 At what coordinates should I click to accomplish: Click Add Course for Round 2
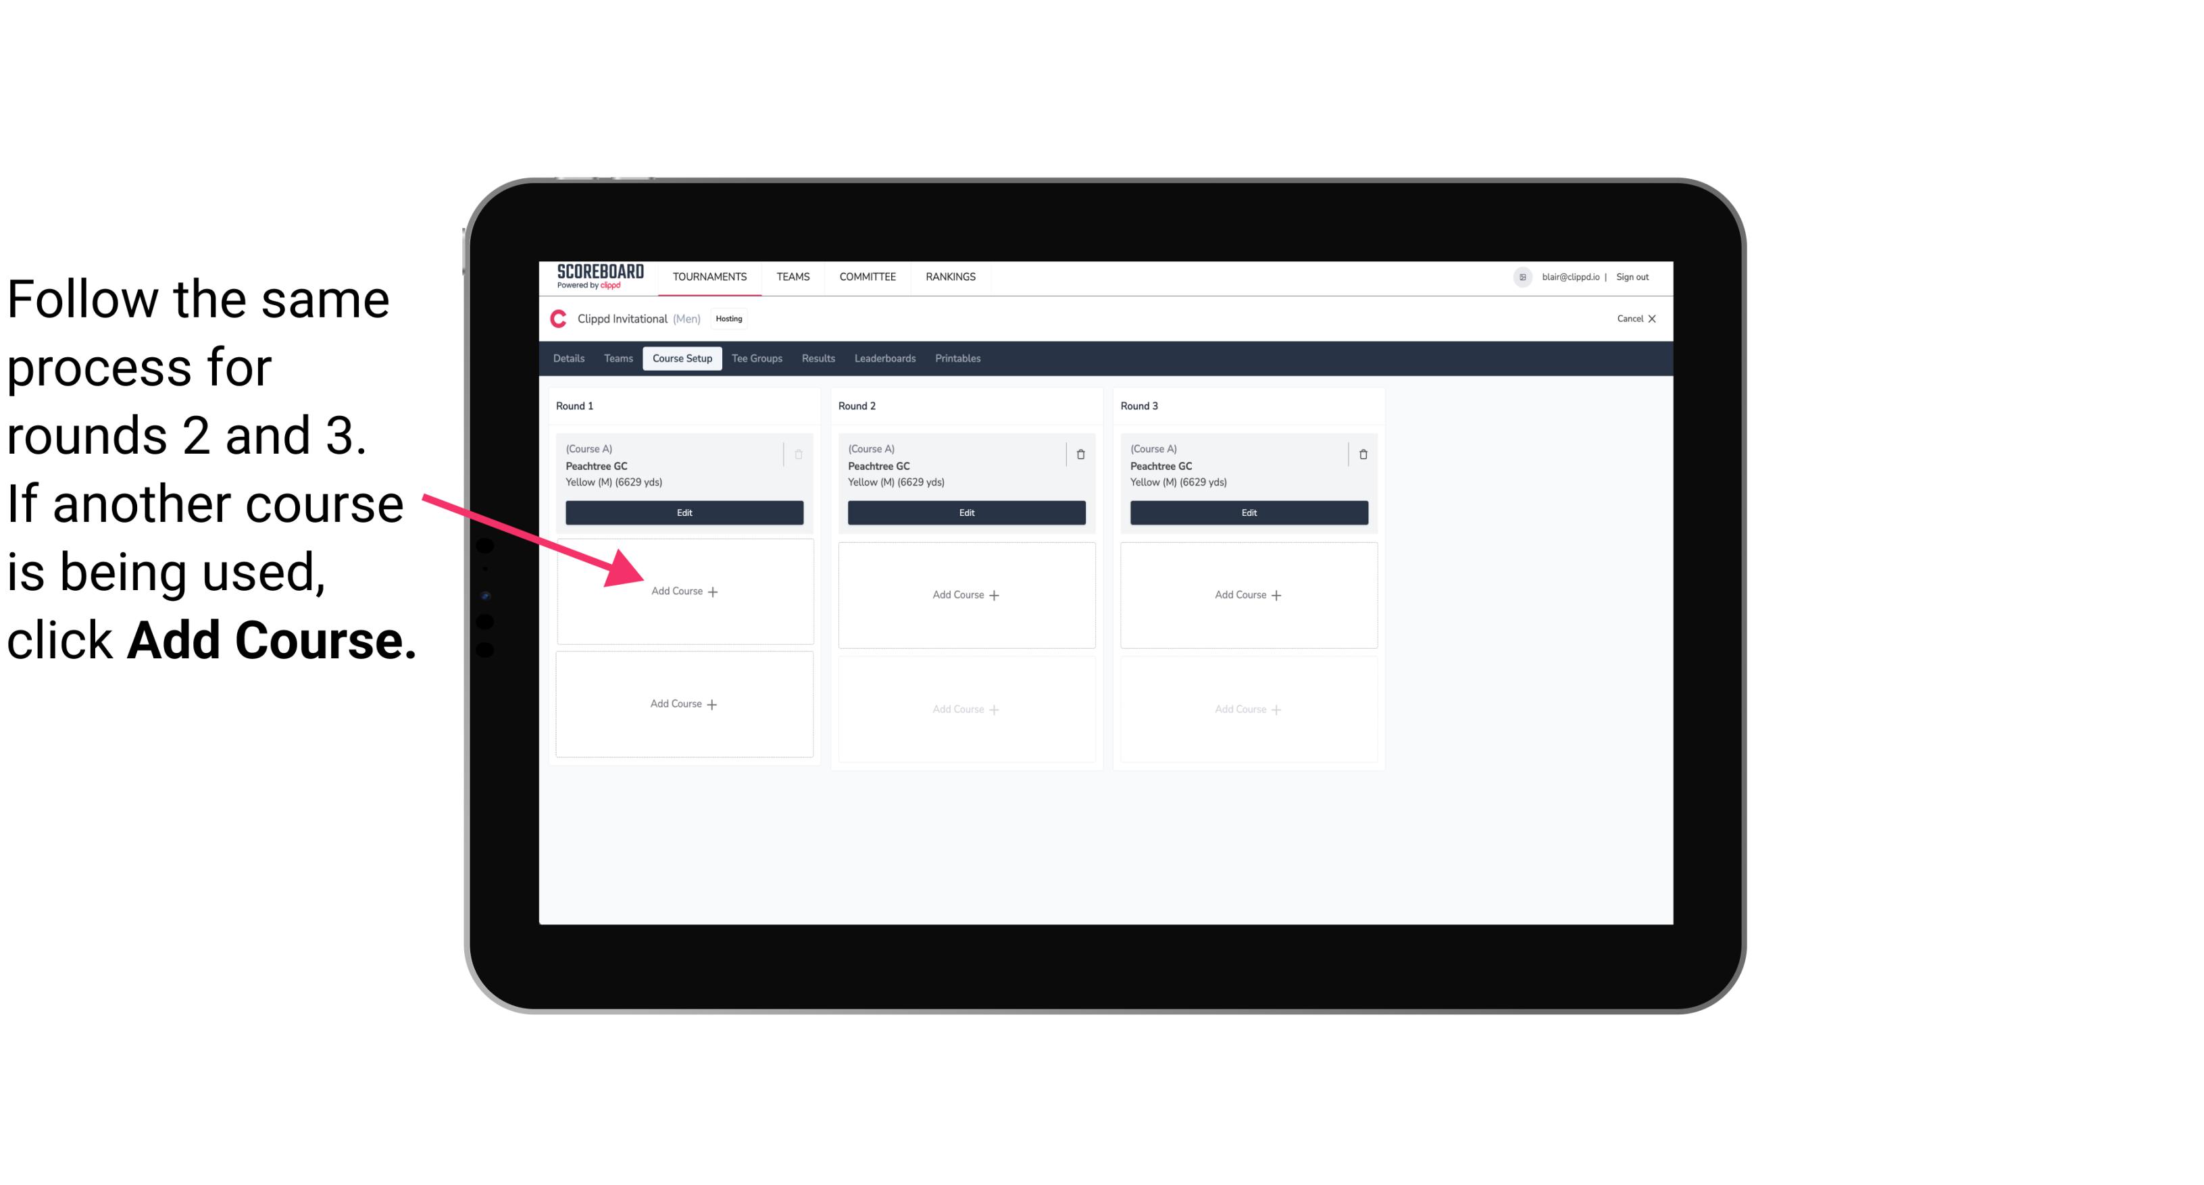[x=965, y=594]
